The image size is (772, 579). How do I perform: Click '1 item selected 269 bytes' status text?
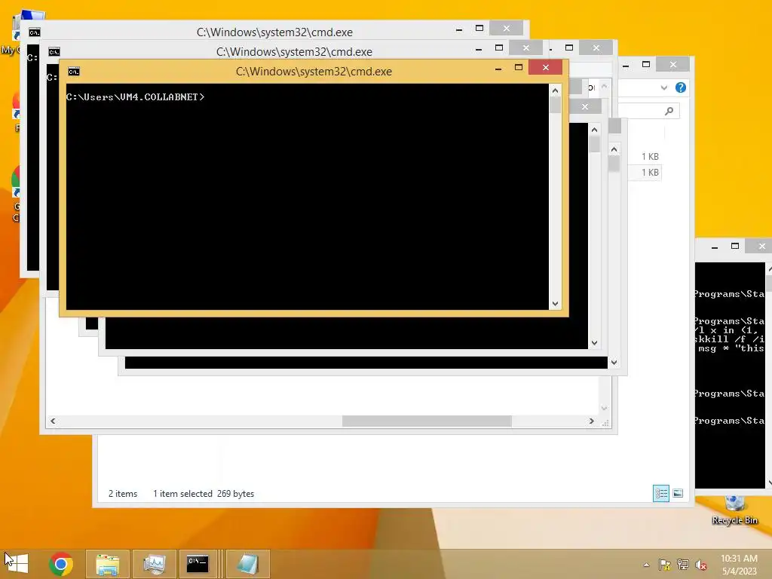point(204,493)
